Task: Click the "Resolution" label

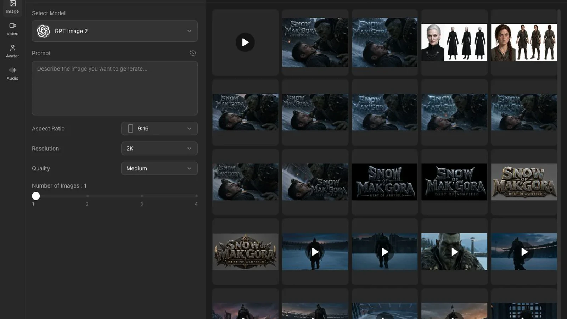Action: (45, 149)
